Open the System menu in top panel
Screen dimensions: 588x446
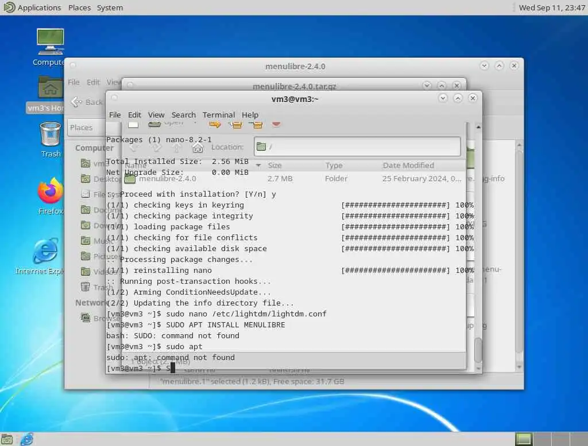point(110,7)
